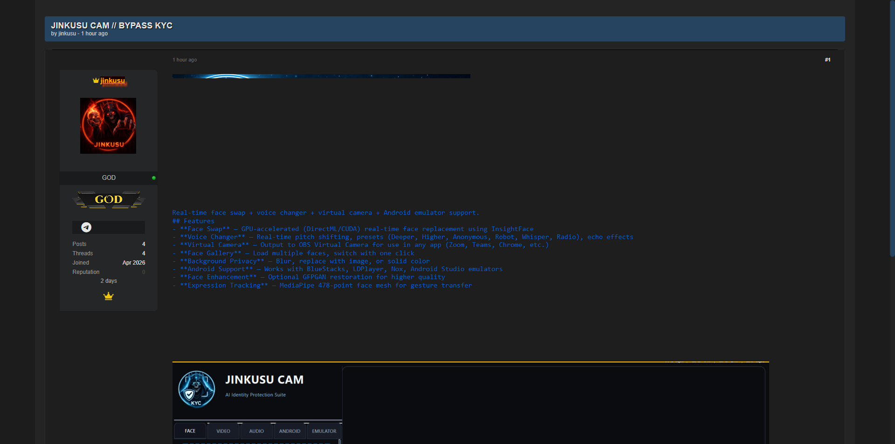
Task: Click the JINKUSU CAM KYC shield logo
Action: [x=197, y=389]
